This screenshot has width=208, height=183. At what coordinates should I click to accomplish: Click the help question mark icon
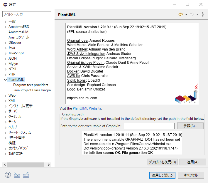8,175
